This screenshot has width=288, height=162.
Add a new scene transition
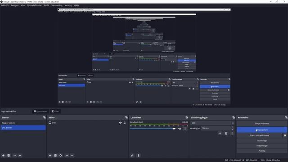(x=220, y=133)
